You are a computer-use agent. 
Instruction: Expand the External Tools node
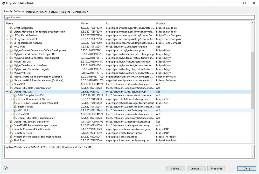[11, 107]
